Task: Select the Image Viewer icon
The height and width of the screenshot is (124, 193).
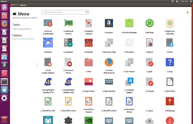Action: click(89, 82)
